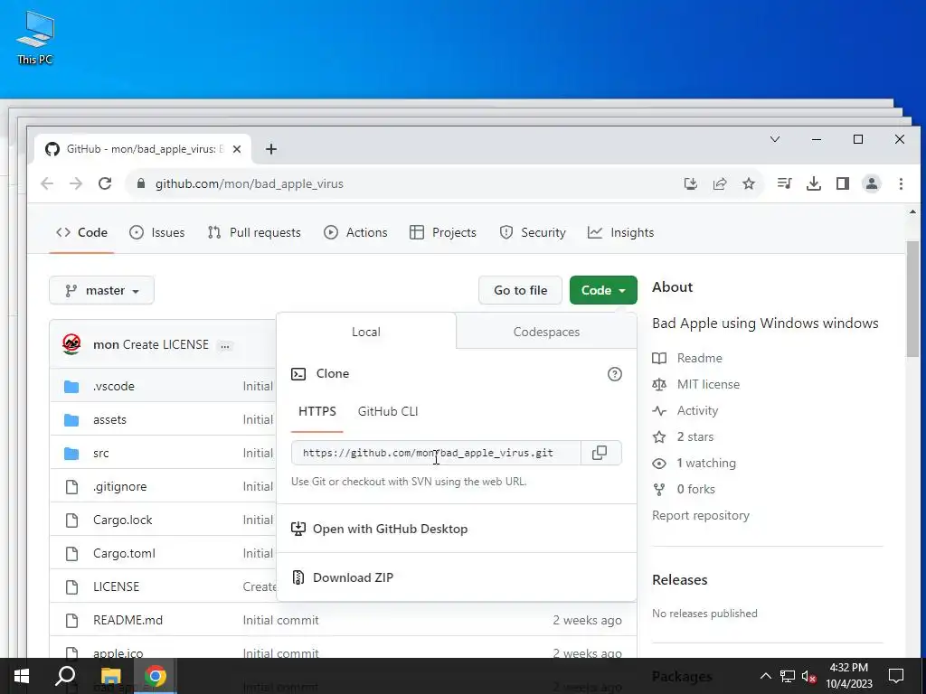Select the Code repository tab
Screen dimensions: 926x694
81,232
